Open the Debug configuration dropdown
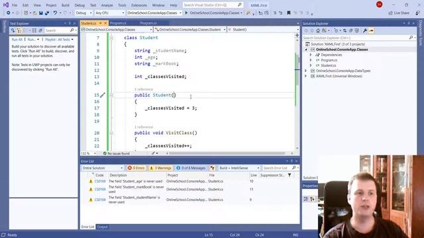 tap(84, 13)
